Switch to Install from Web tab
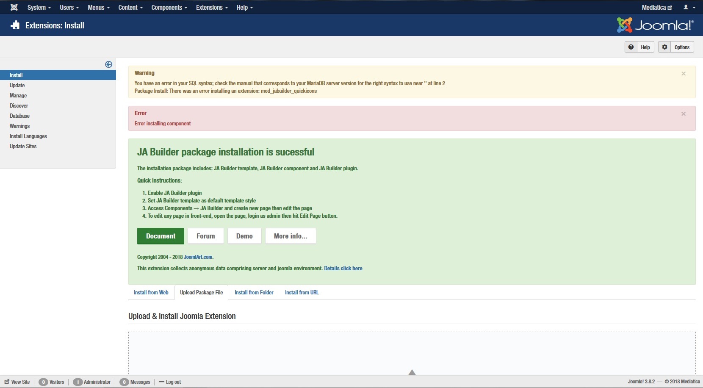The height and width of the screenshot is (388, 703). pos(151,292)
